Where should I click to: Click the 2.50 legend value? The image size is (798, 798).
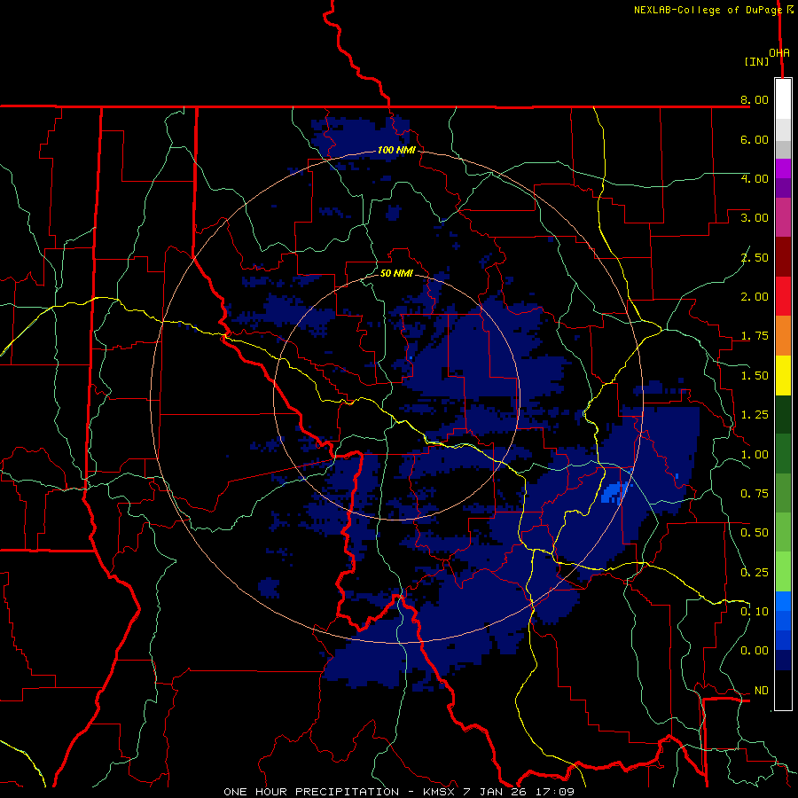[755, 257]
